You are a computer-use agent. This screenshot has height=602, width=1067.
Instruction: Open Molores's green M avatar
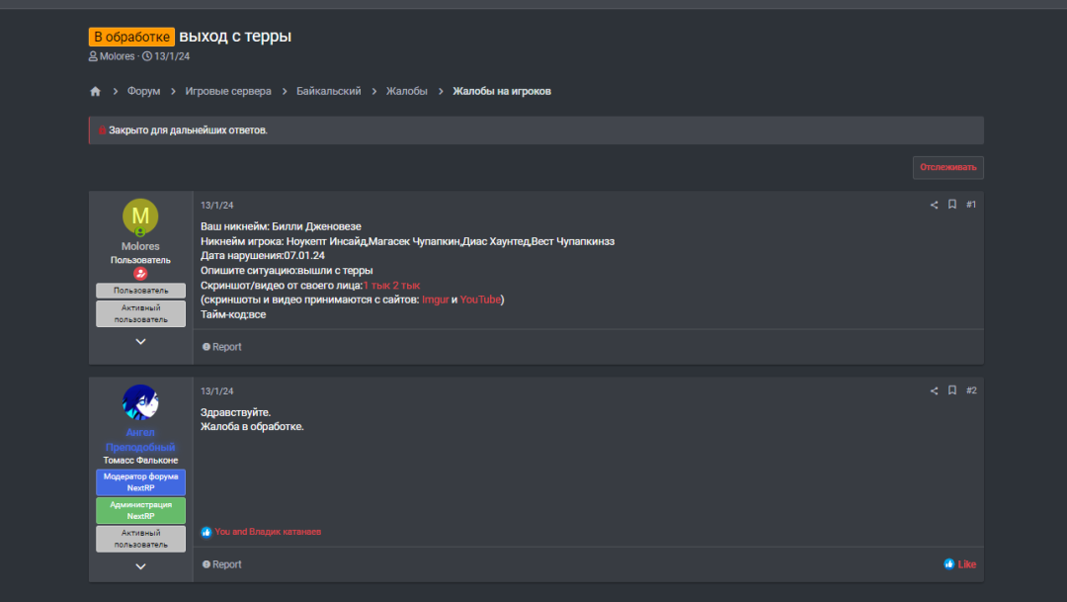(140, 216)
